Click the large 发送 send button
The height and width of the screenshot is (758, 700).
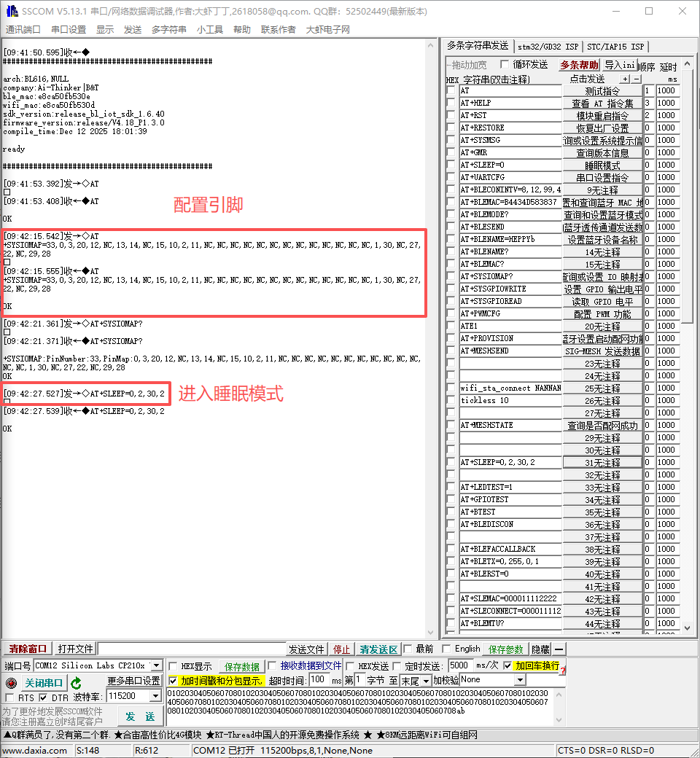pos(140,716)
